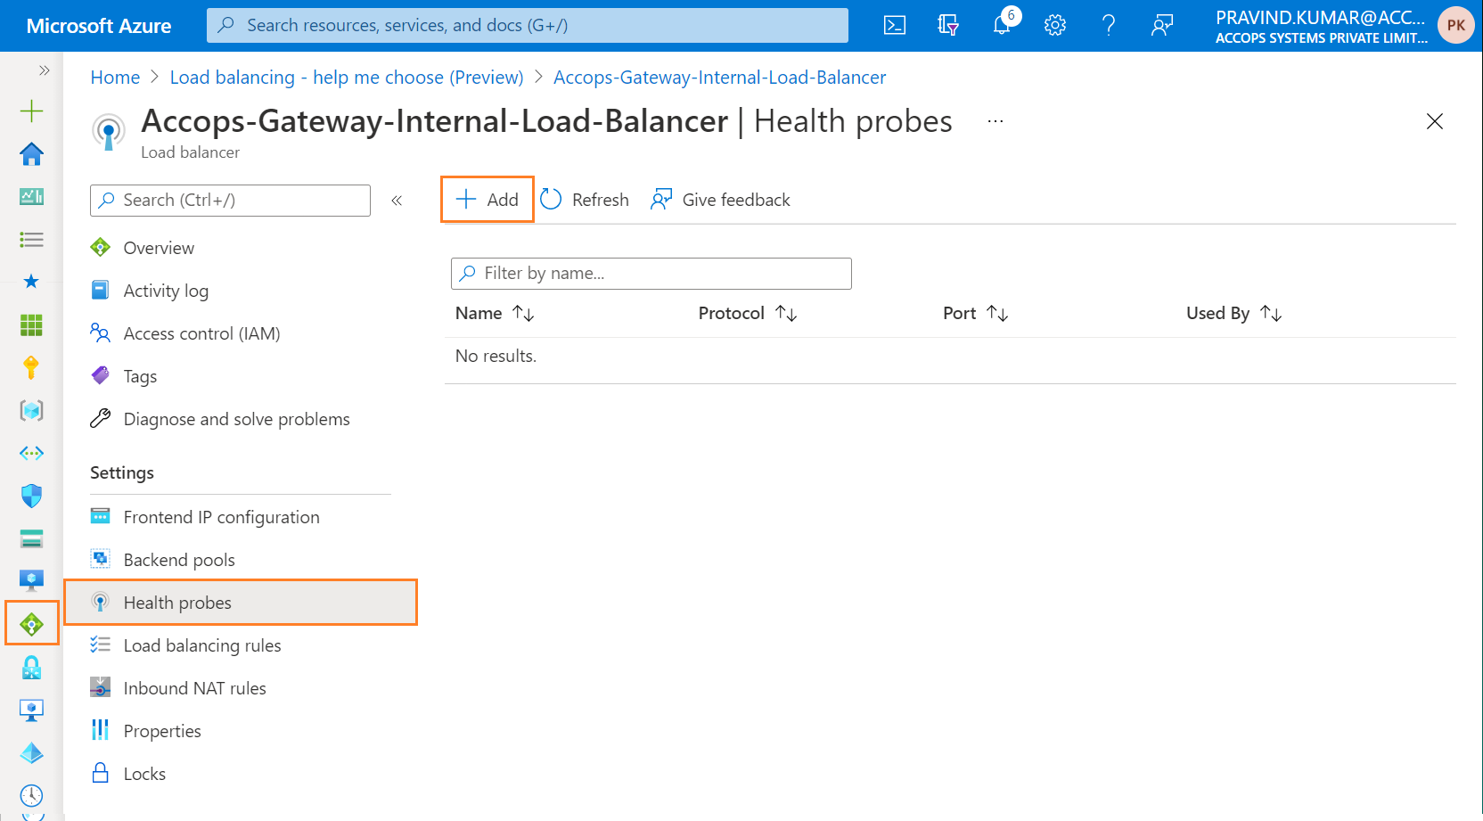This screenshot has height=821, width=1483.
Task: Click Give feedback in the toolbar
Action: (x=720, y=200)
